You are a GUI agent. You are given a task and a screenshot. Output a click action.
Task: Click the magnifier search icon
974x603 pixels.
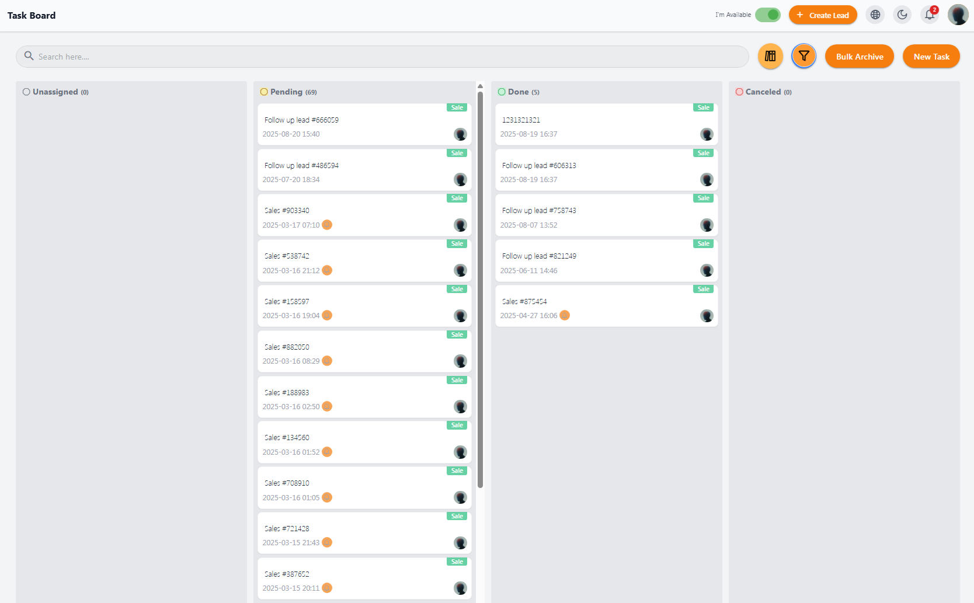[29, 56]
